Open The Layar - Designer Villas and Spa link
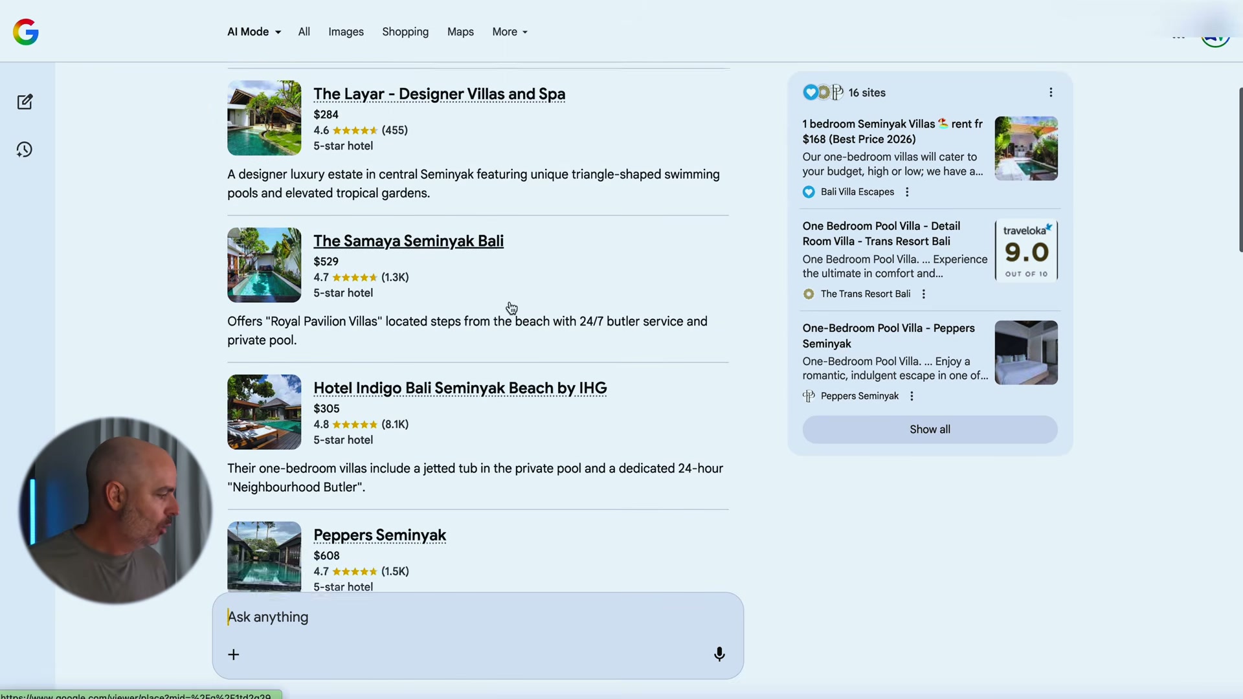 click(x=439, y=94)
